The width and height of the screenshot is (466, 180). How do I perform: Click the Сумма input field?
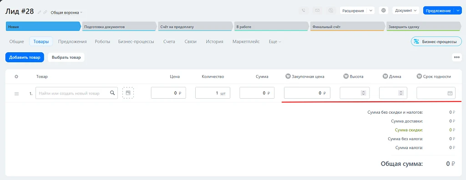[x=257, y=93]
